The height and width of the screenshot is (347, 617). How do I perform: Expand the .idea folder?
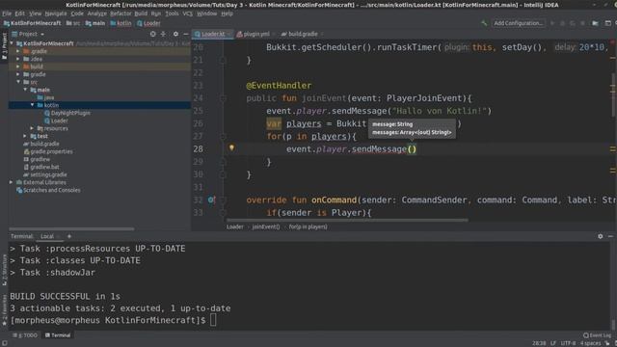pyautogui.click(x=18, y=59)
